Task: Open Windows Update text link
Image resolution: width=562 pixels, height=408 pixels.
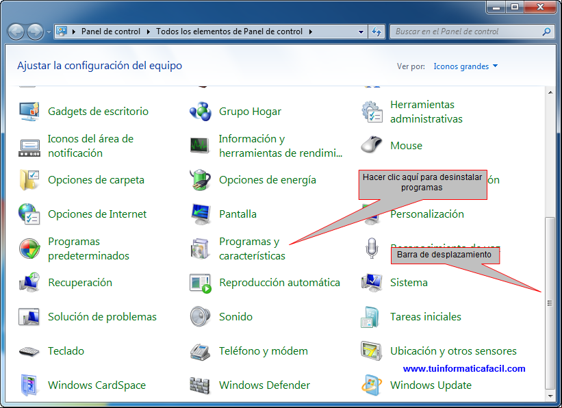Action: (x=431, y=385)
